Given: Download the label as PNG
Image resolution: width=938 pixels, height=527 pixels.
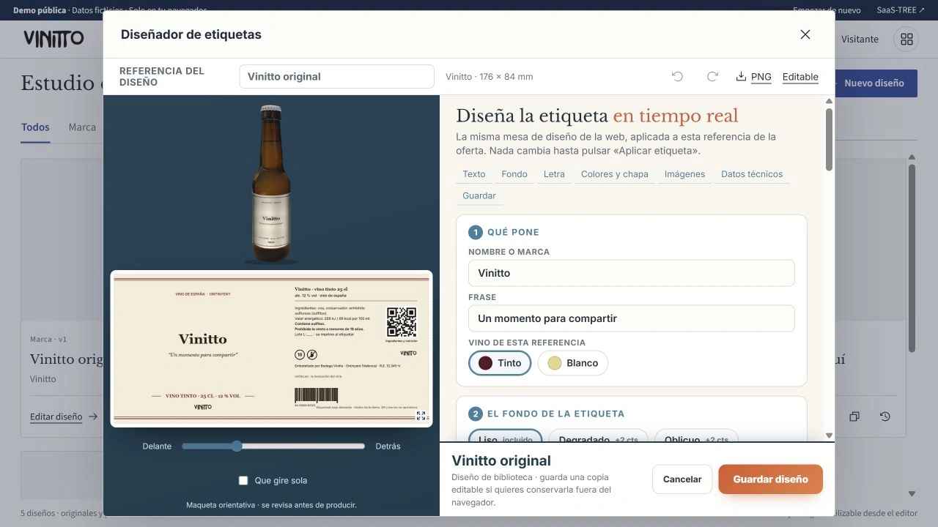Looking at the screenshot, I should point(753,77).
